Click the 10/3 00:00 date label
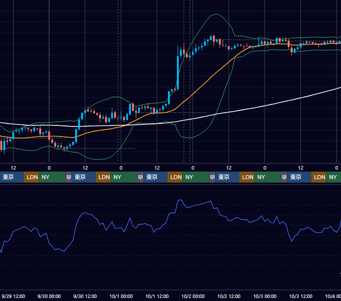The width and height of the screenshot is (341, 301). [x=265, y=296]
